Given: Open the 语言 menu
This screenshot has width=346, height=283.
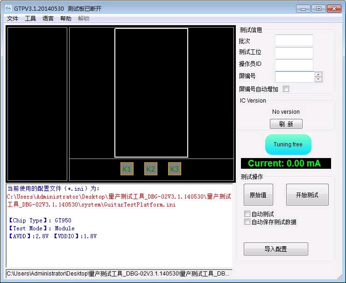Looking at the screenshot, I should click(48, 19).
